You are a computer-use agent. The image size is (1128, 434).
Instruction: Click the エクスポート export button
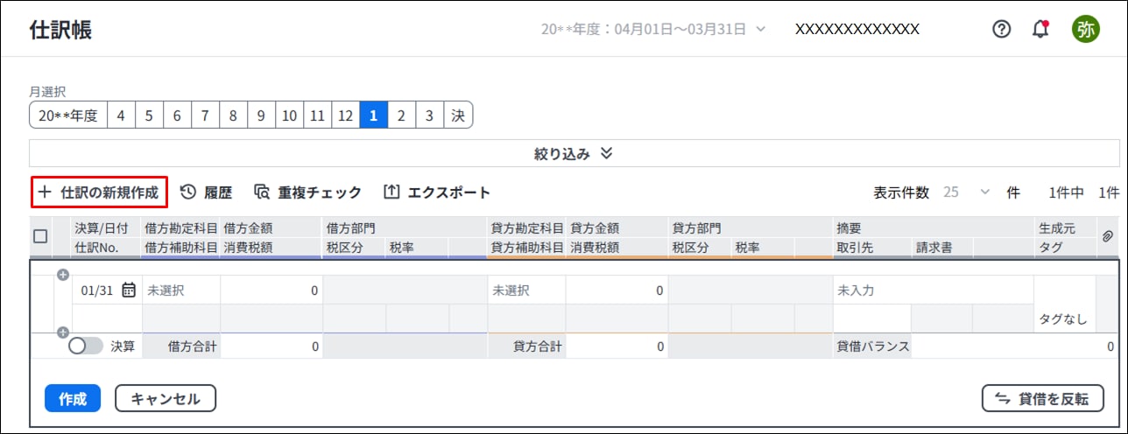point(437,192)
